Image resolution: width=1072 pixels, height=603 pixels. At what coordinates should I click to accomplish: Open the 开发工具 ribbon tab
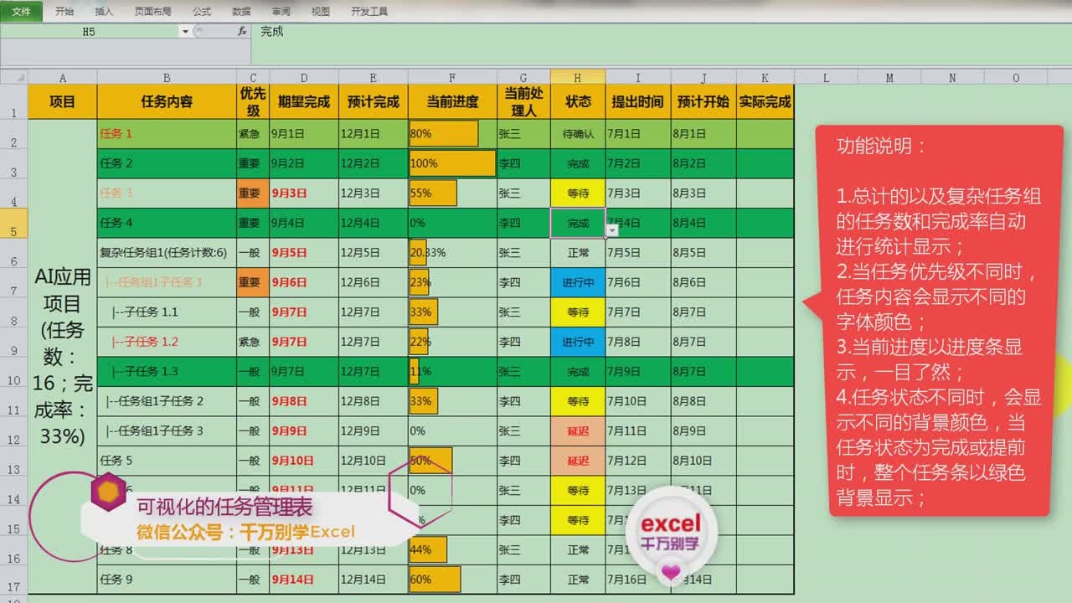point(369,12)
